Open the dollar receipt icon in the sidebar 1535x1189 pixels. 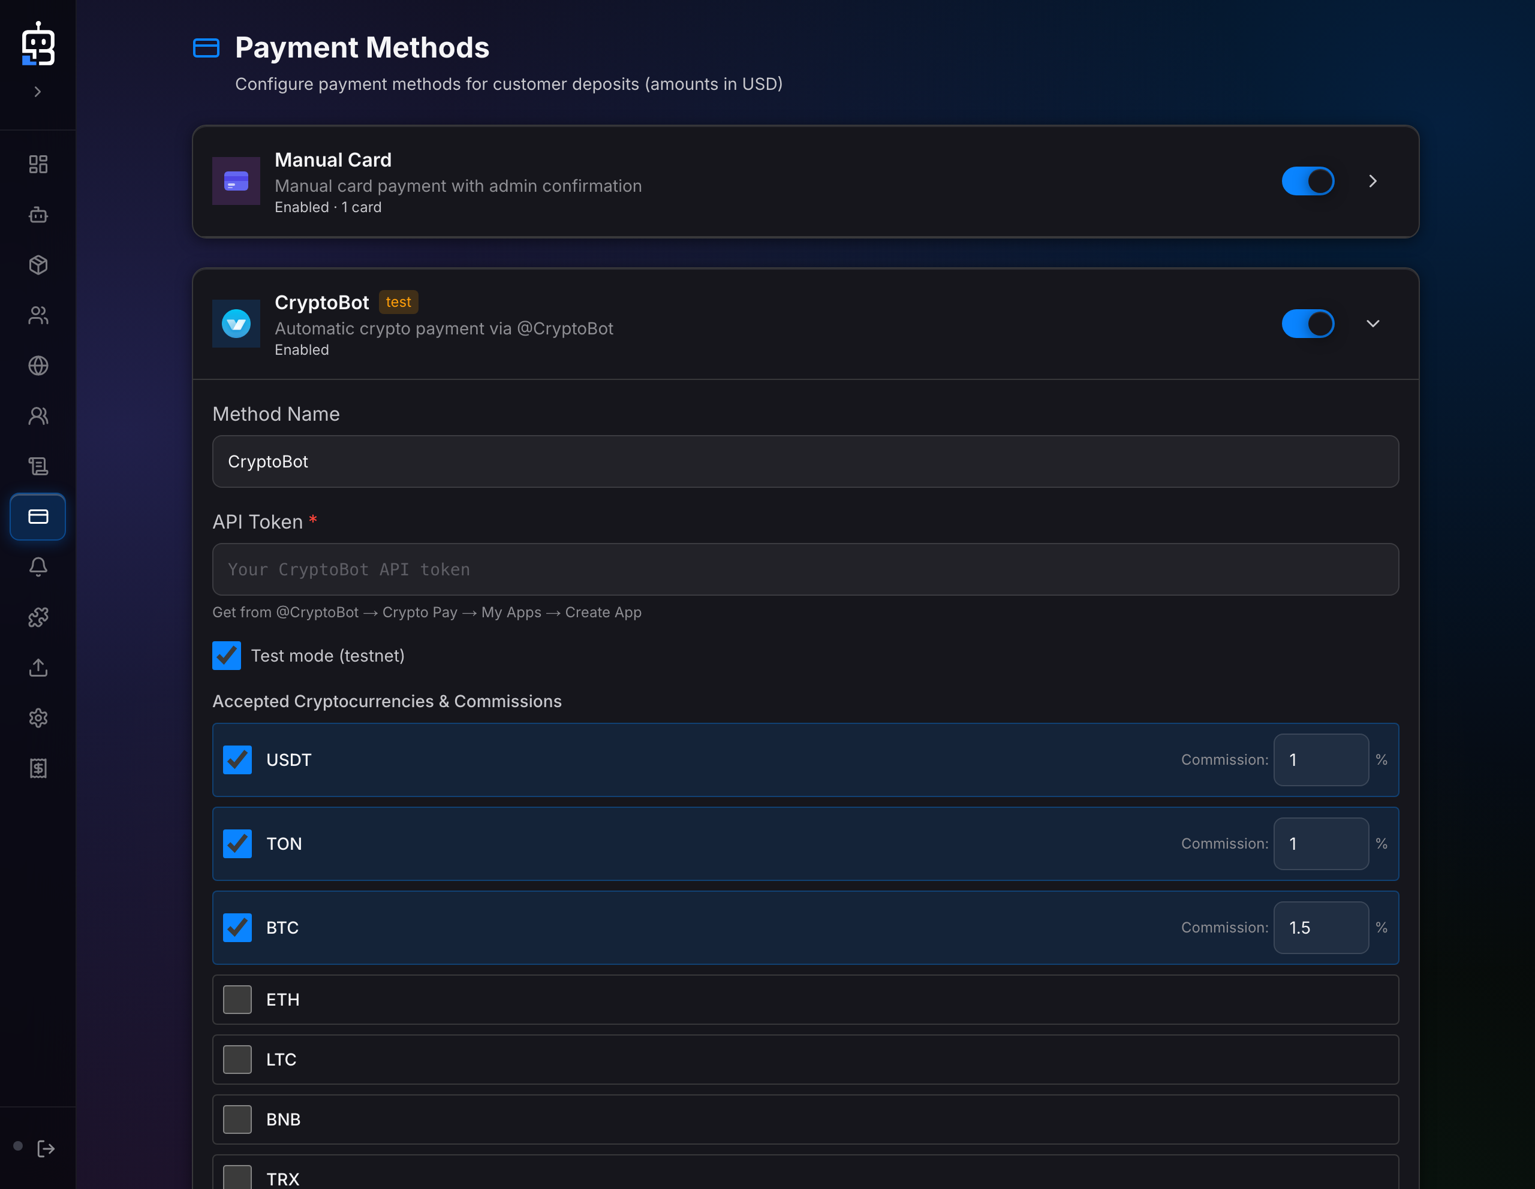[x=38, y=768]
